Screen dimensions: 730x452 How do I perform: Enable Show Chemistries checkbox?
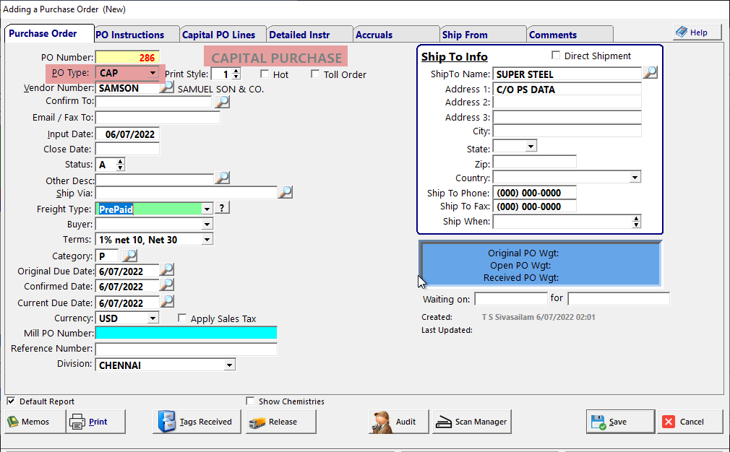(251, 401)
